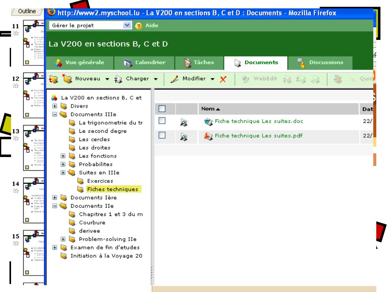Click the orange help question mark icon

139,26
